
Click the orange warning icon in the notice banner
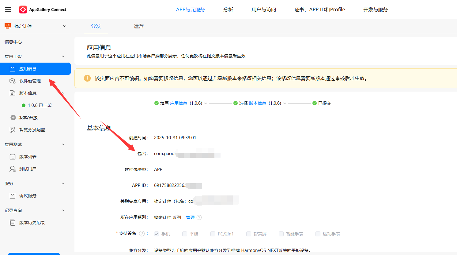pos(87,78)
